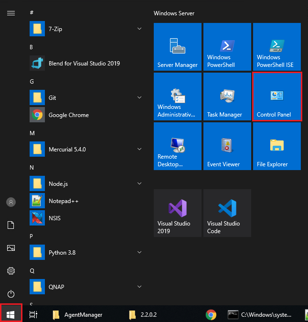Viewport: 308px width, 322px height.
Task: Open Blend for Visual Studio 2019
Action: 86,63
